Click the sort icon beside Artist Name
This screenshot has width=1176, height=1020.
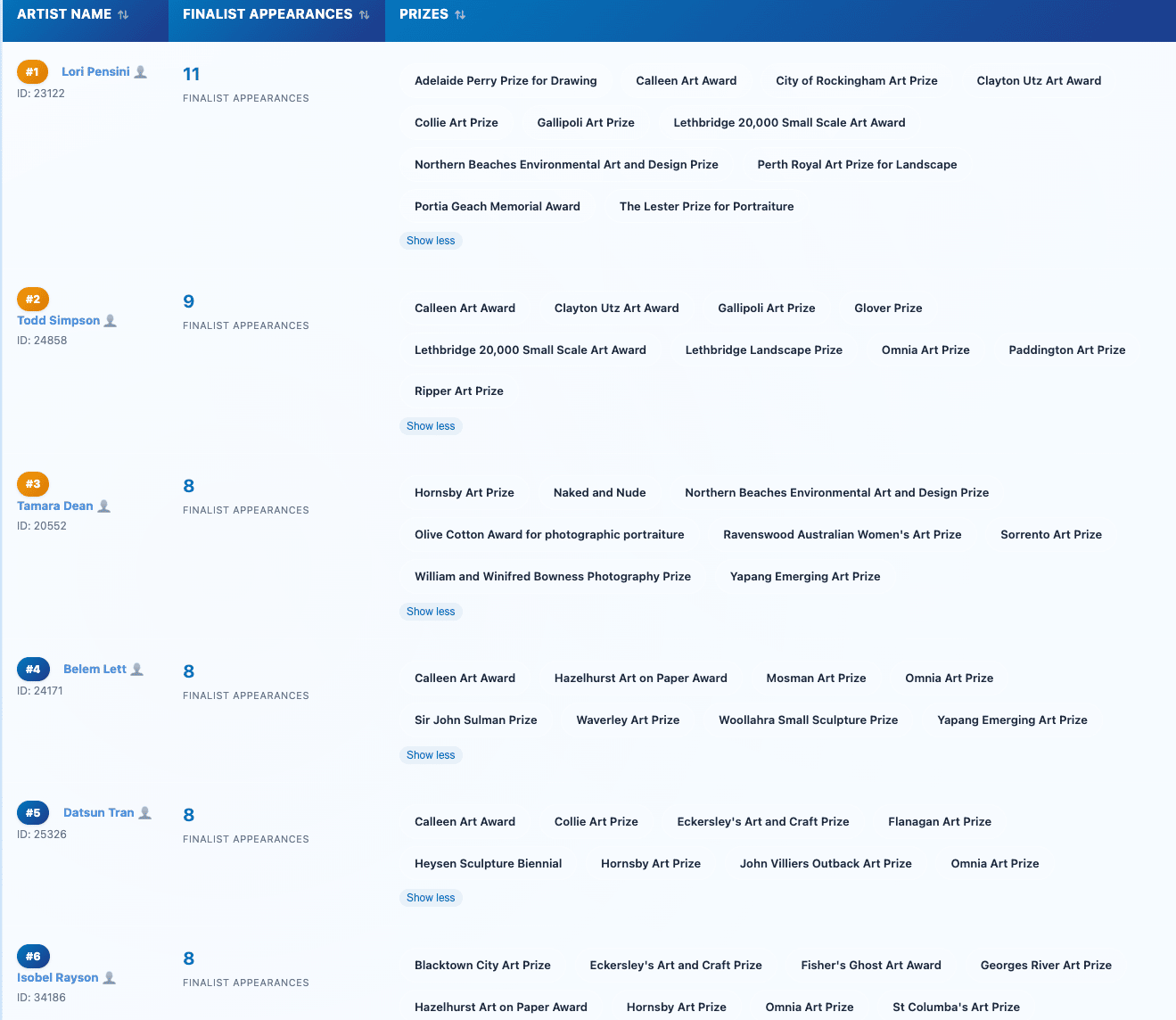pos(123,15)
